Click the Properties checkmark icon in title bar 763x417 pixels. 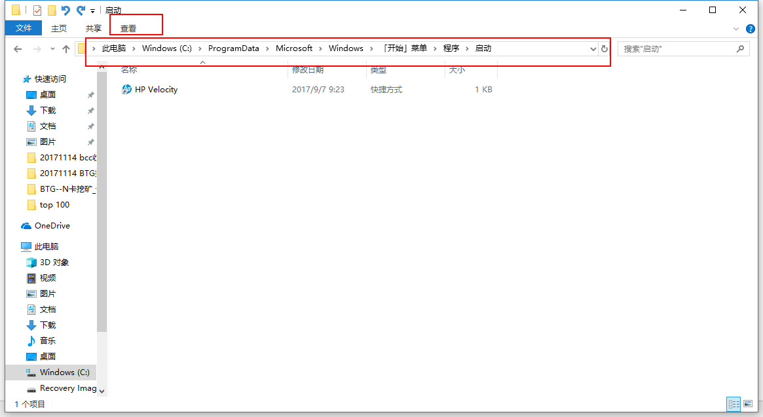37,10
